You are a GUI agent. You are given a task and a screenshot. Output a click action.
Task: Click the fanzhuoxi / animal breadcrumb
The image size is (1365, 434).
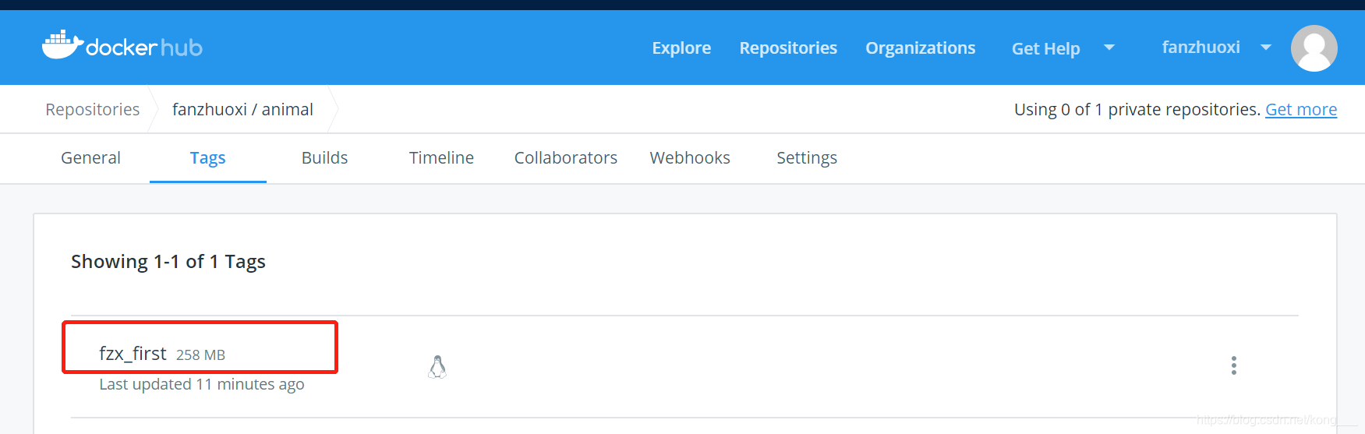point(242,110)
